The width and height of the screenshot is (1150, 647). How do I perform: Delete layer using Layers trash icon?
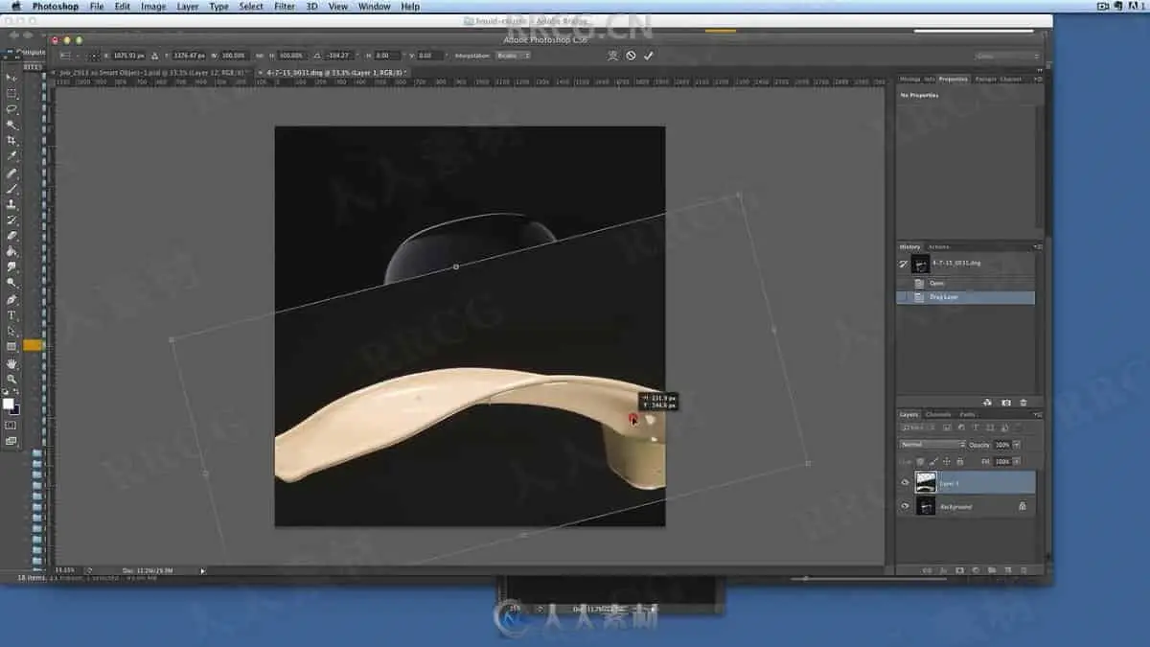pos(1023,570)
